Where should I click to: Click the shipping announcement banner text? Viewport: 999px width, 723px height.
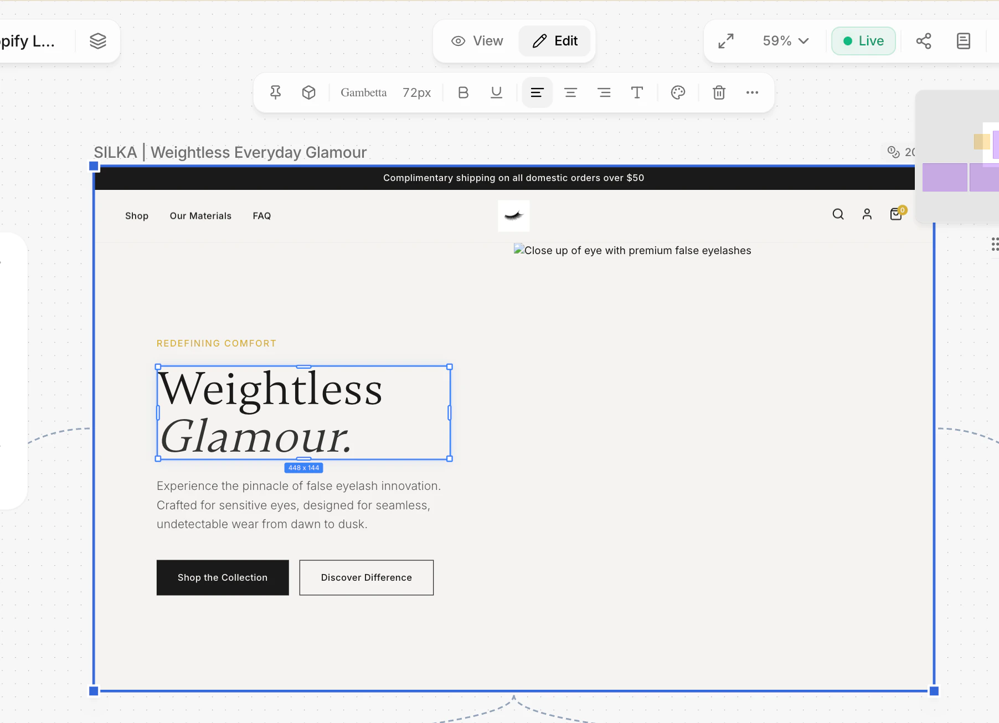coord(513,178)
